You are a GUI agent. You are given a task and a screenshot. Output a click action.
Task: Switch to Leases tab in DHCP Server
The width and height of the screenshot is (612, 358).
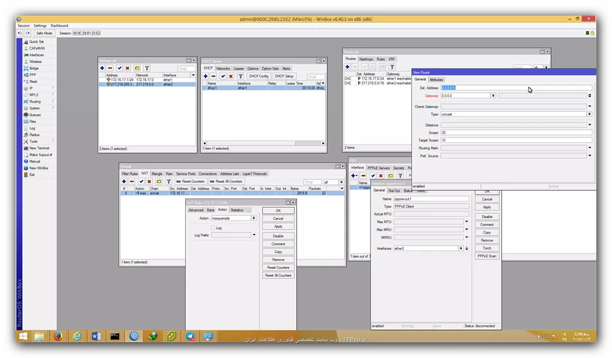click(x=238, y=68)
